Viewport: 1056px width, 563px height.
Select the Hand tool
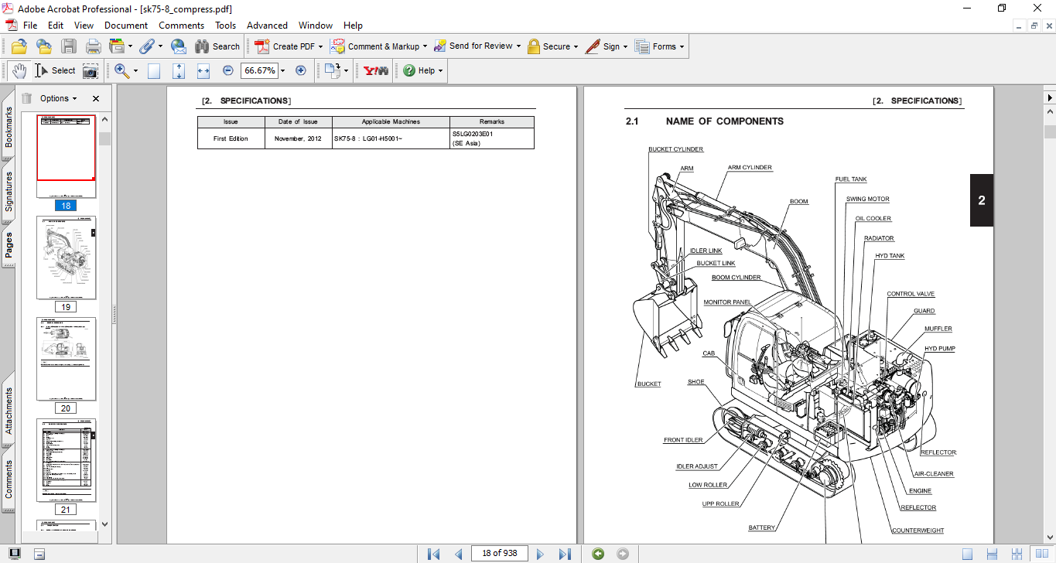pos(19,70)
